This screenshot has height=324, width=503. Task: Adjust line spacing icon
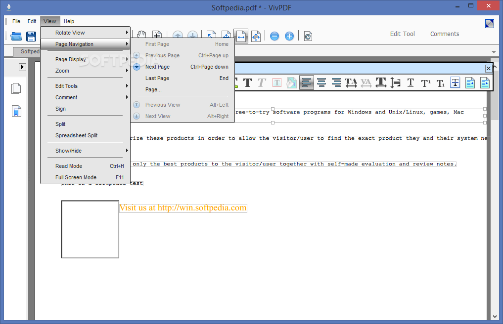(396, 82)
